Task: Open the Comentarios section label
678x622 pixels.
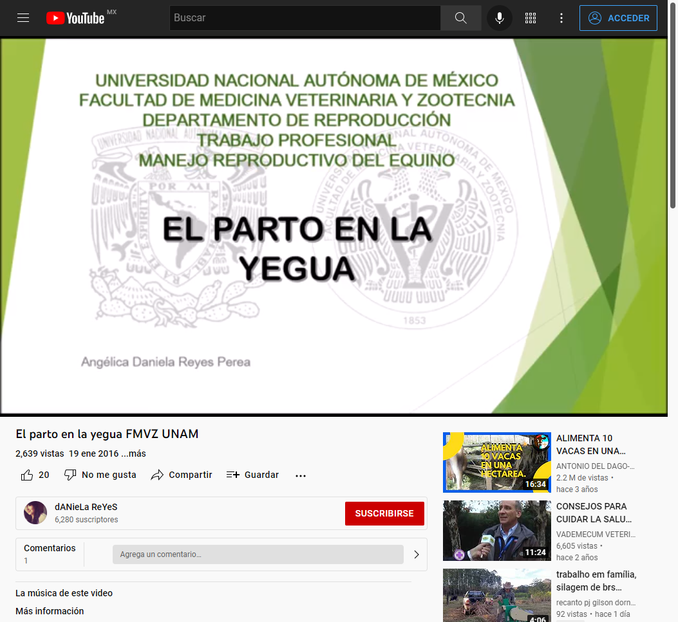Action: coord(50,548)
